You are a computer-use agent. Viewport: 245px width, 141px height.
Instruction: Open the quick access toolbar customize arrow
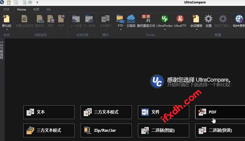pos(37,2)
